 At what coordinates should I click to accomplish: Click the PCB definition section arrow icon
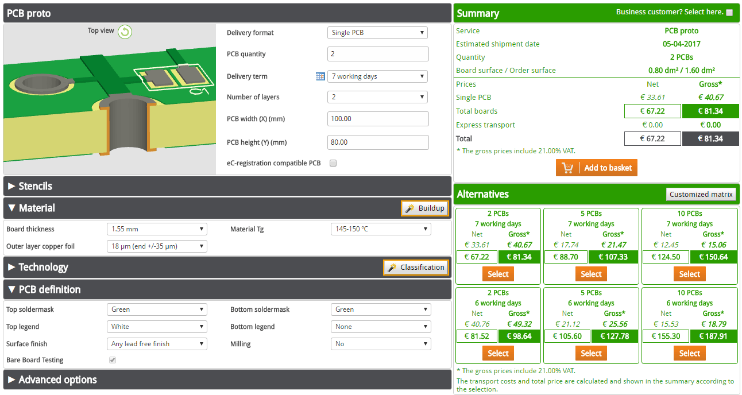(x=11, y=289)
